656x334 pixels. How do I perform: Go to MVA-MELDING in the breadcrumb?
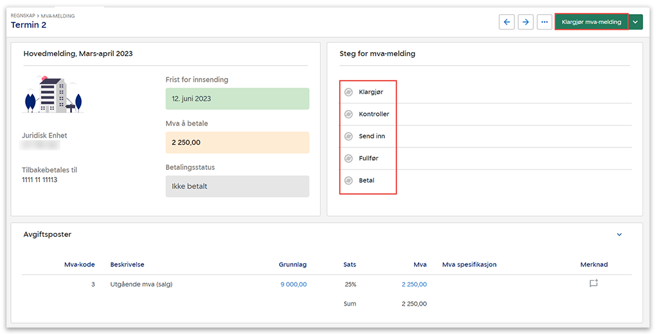pyautogui.click(x=58, y=15)
